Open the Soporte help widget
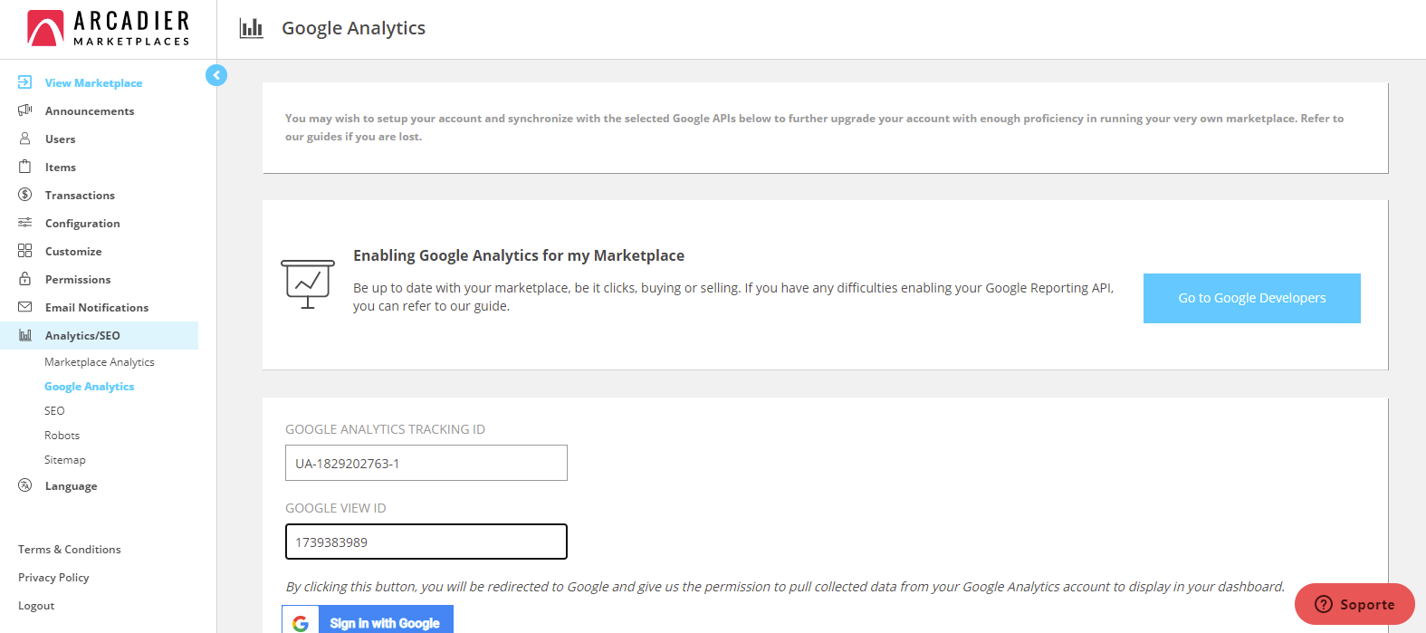 pos(1354,604)
